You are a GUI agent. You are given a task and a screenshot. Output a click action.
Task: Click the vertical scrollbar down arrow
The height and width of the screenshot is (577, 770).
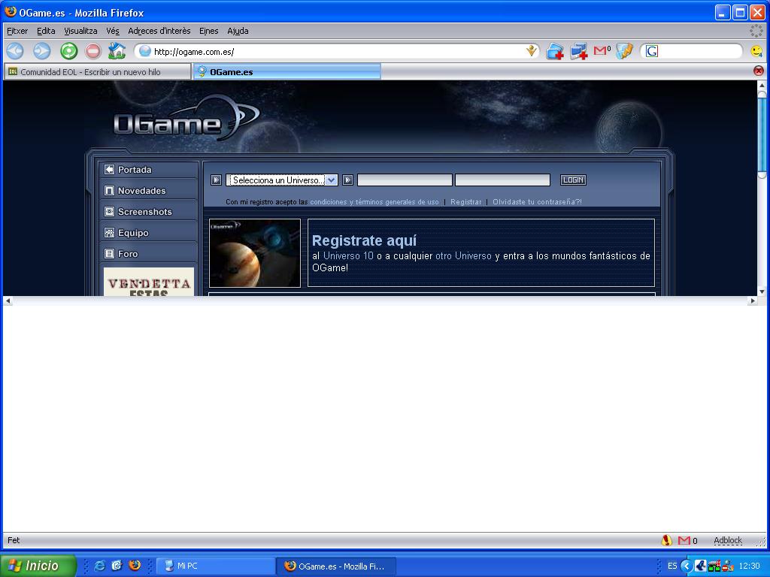pos(762,292)
